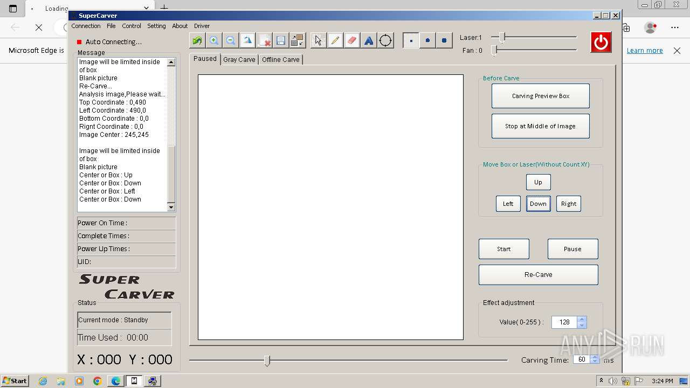Click the crosshair target tool icon
The image size is (690, 388).
pyautogui.click(x=385, y=40)
